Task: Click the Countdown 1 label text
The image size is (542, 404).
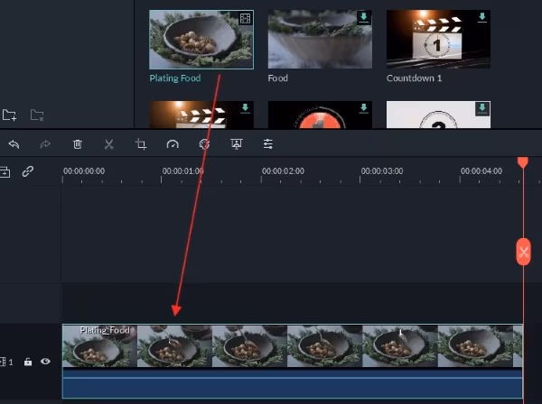Action: [414, 78]
